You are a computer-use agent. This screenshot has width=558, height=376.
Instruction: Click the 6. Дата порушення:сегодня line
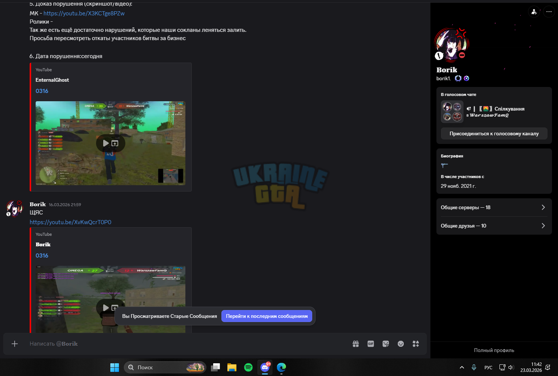pyautogui.click(x=66, y=56)
